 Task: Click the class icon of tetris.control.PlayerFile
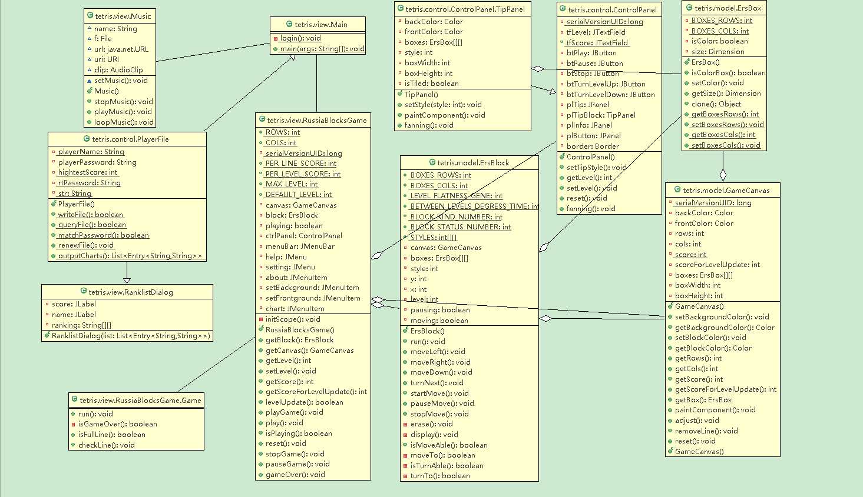click(x=87, y=139)
